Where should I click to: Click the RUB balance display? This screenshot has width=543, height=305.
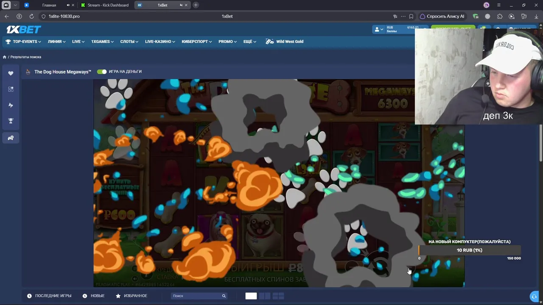[x=403, y=29]
